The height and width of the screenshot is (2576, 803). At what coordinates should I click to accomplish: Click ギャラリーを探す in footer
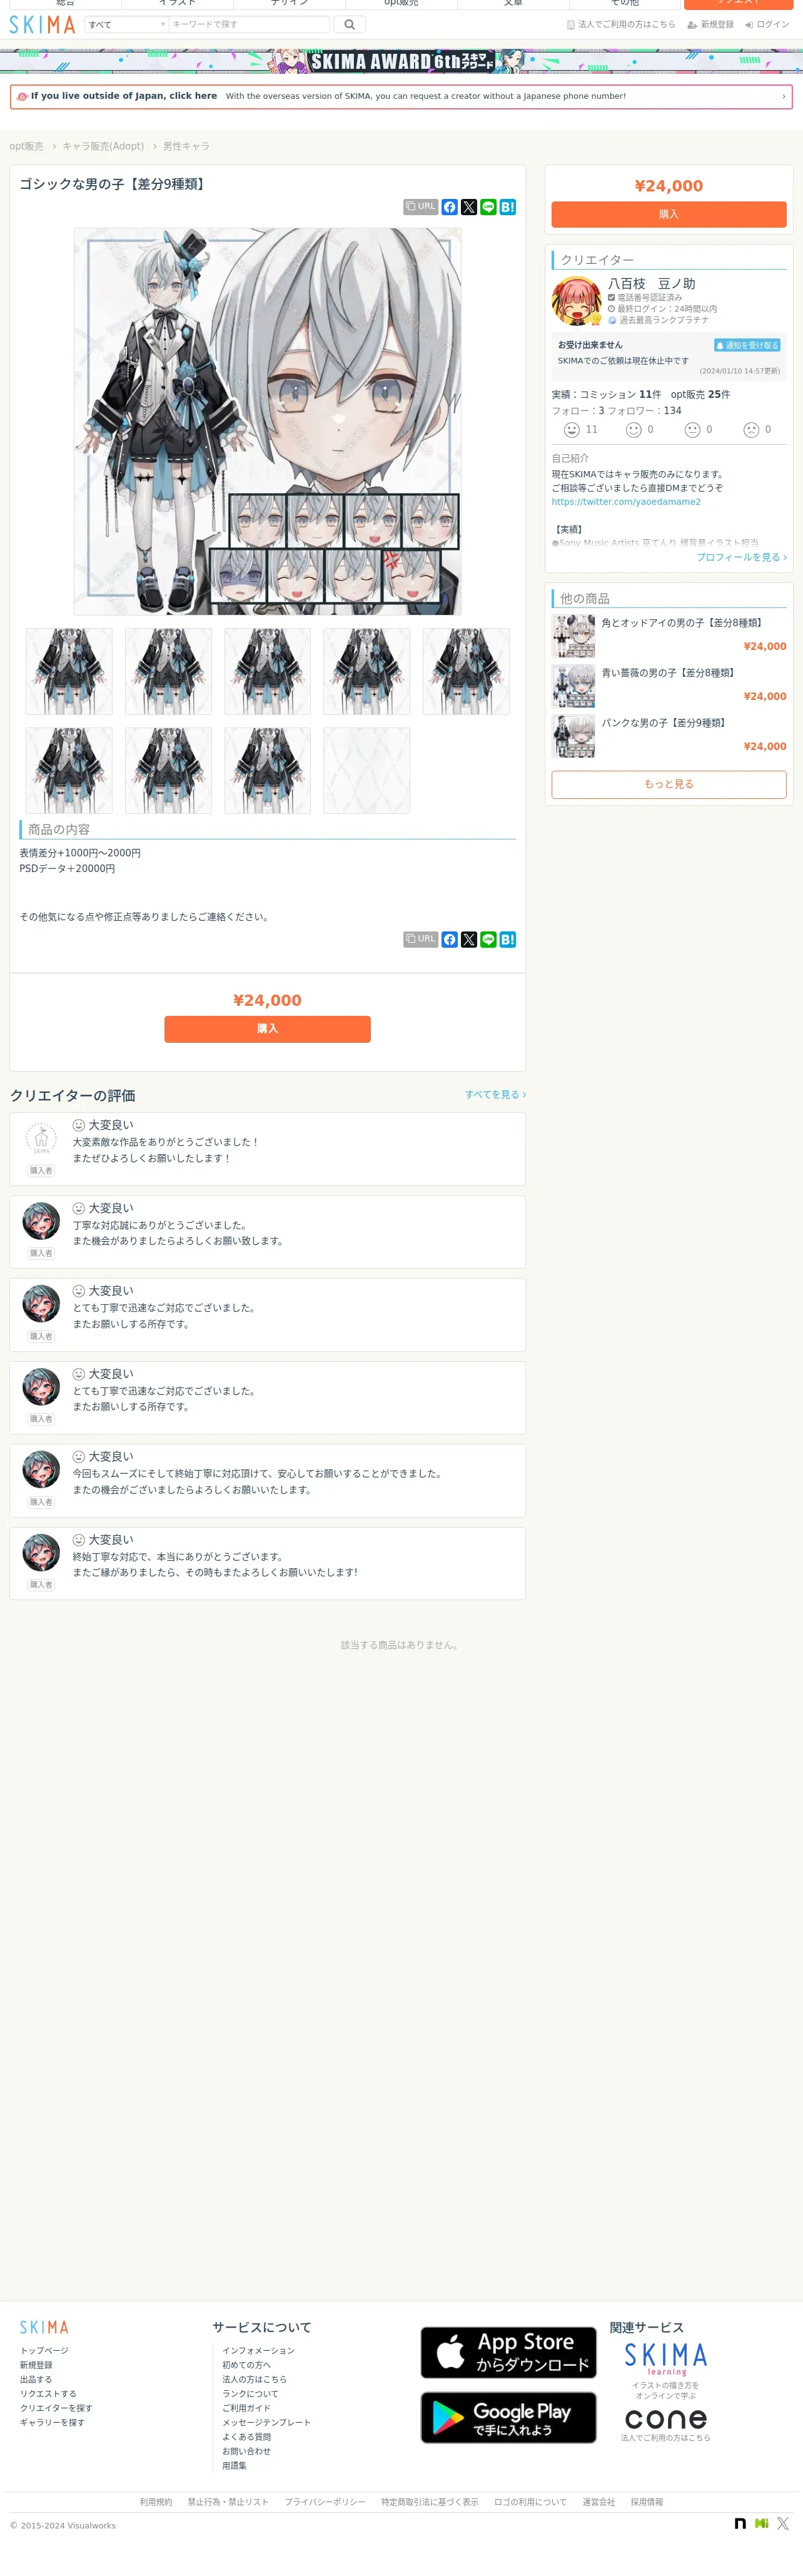tap(52, 2422)
